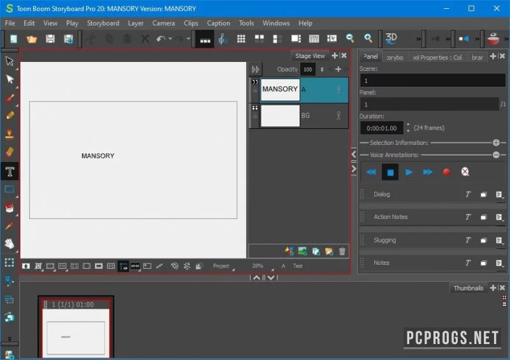This screenshot has height=360, width=510.
Task: Select the Eraser tool
Action: point(10,152)
